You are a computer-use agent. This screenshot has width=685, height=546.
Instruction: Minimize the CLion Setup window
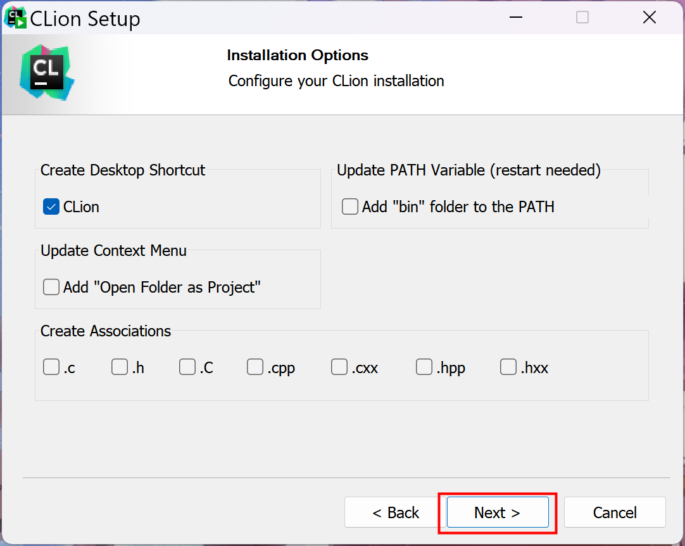pyautogui.click(x=516, y=18)
